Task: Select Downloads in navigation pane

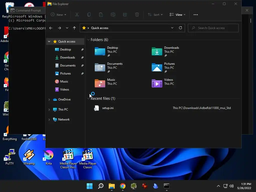Action: [x=67, y=57]
